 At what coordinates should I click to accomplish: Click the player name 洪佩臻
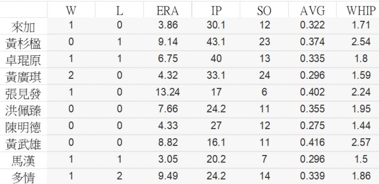(23, 111)
